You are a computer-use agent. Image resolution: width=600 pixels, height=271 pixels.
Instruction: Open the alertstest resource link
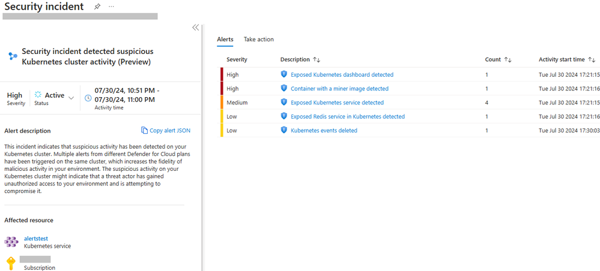point(36,239)
